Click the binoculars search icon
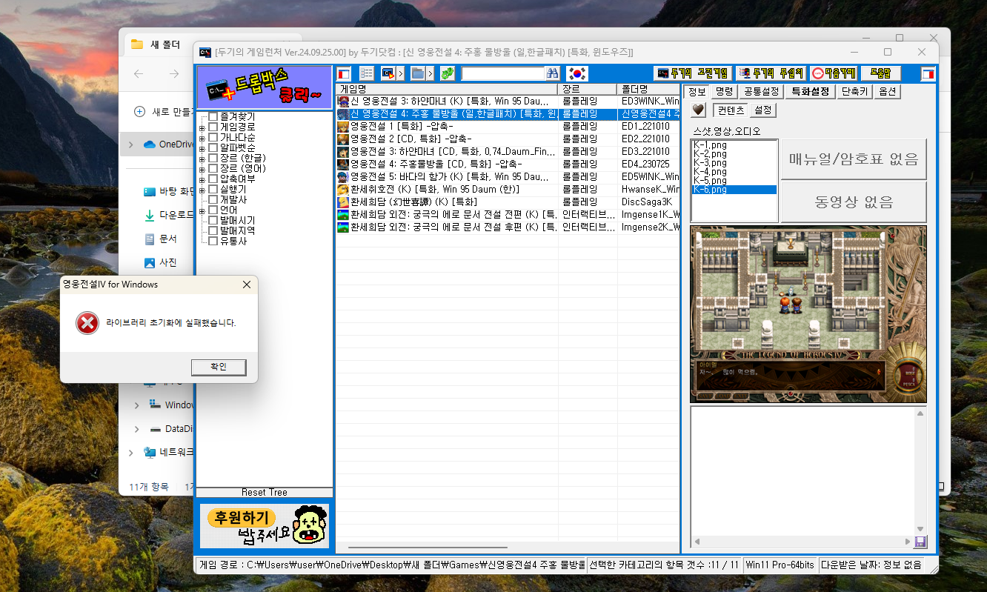Viewport: 987px width, 592px height. pyautogui.click(x=552, y=73)
